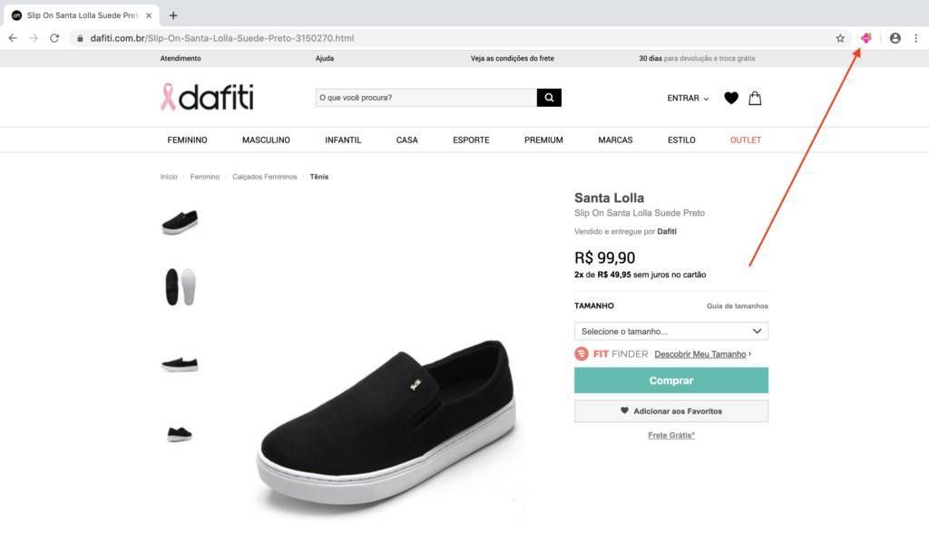
Task: Expand the 'Selecione o tamanho' size dropdown
Action: click(x=671, y=331)
